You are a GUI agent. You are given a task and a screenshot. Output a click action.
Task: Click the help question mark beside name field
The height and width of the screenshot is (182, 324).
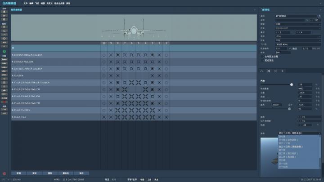pyautogui.click(x=319, y=16)
